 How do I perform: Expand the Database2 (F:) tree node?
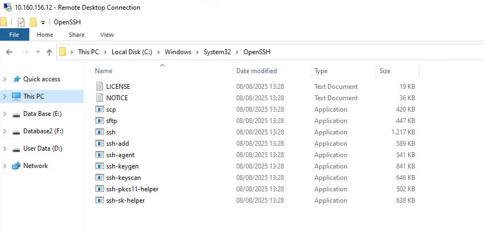pyautogui.click(x=5, y=132)
